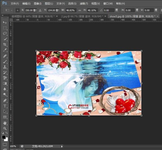Select the Rectangle shape tool
The height and width of the screenshot is (150, 162).
coord(5,117)
